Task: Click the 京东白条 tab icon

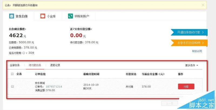Action: [12, 16]
